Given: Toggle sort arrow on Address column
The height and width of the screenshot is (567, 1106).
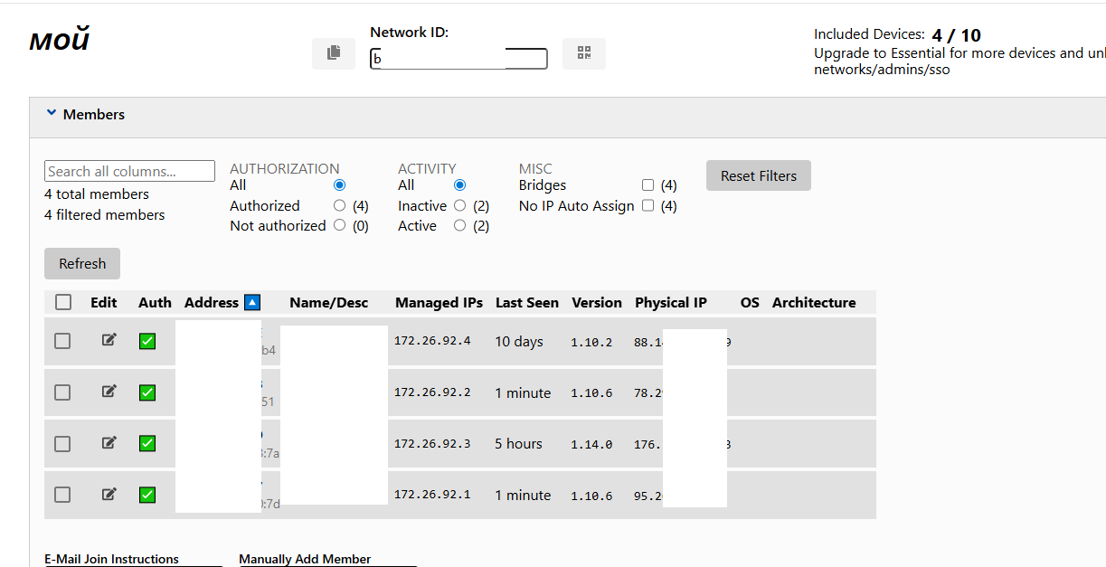Looking at the screenshot, I should (x=252, y=303).
